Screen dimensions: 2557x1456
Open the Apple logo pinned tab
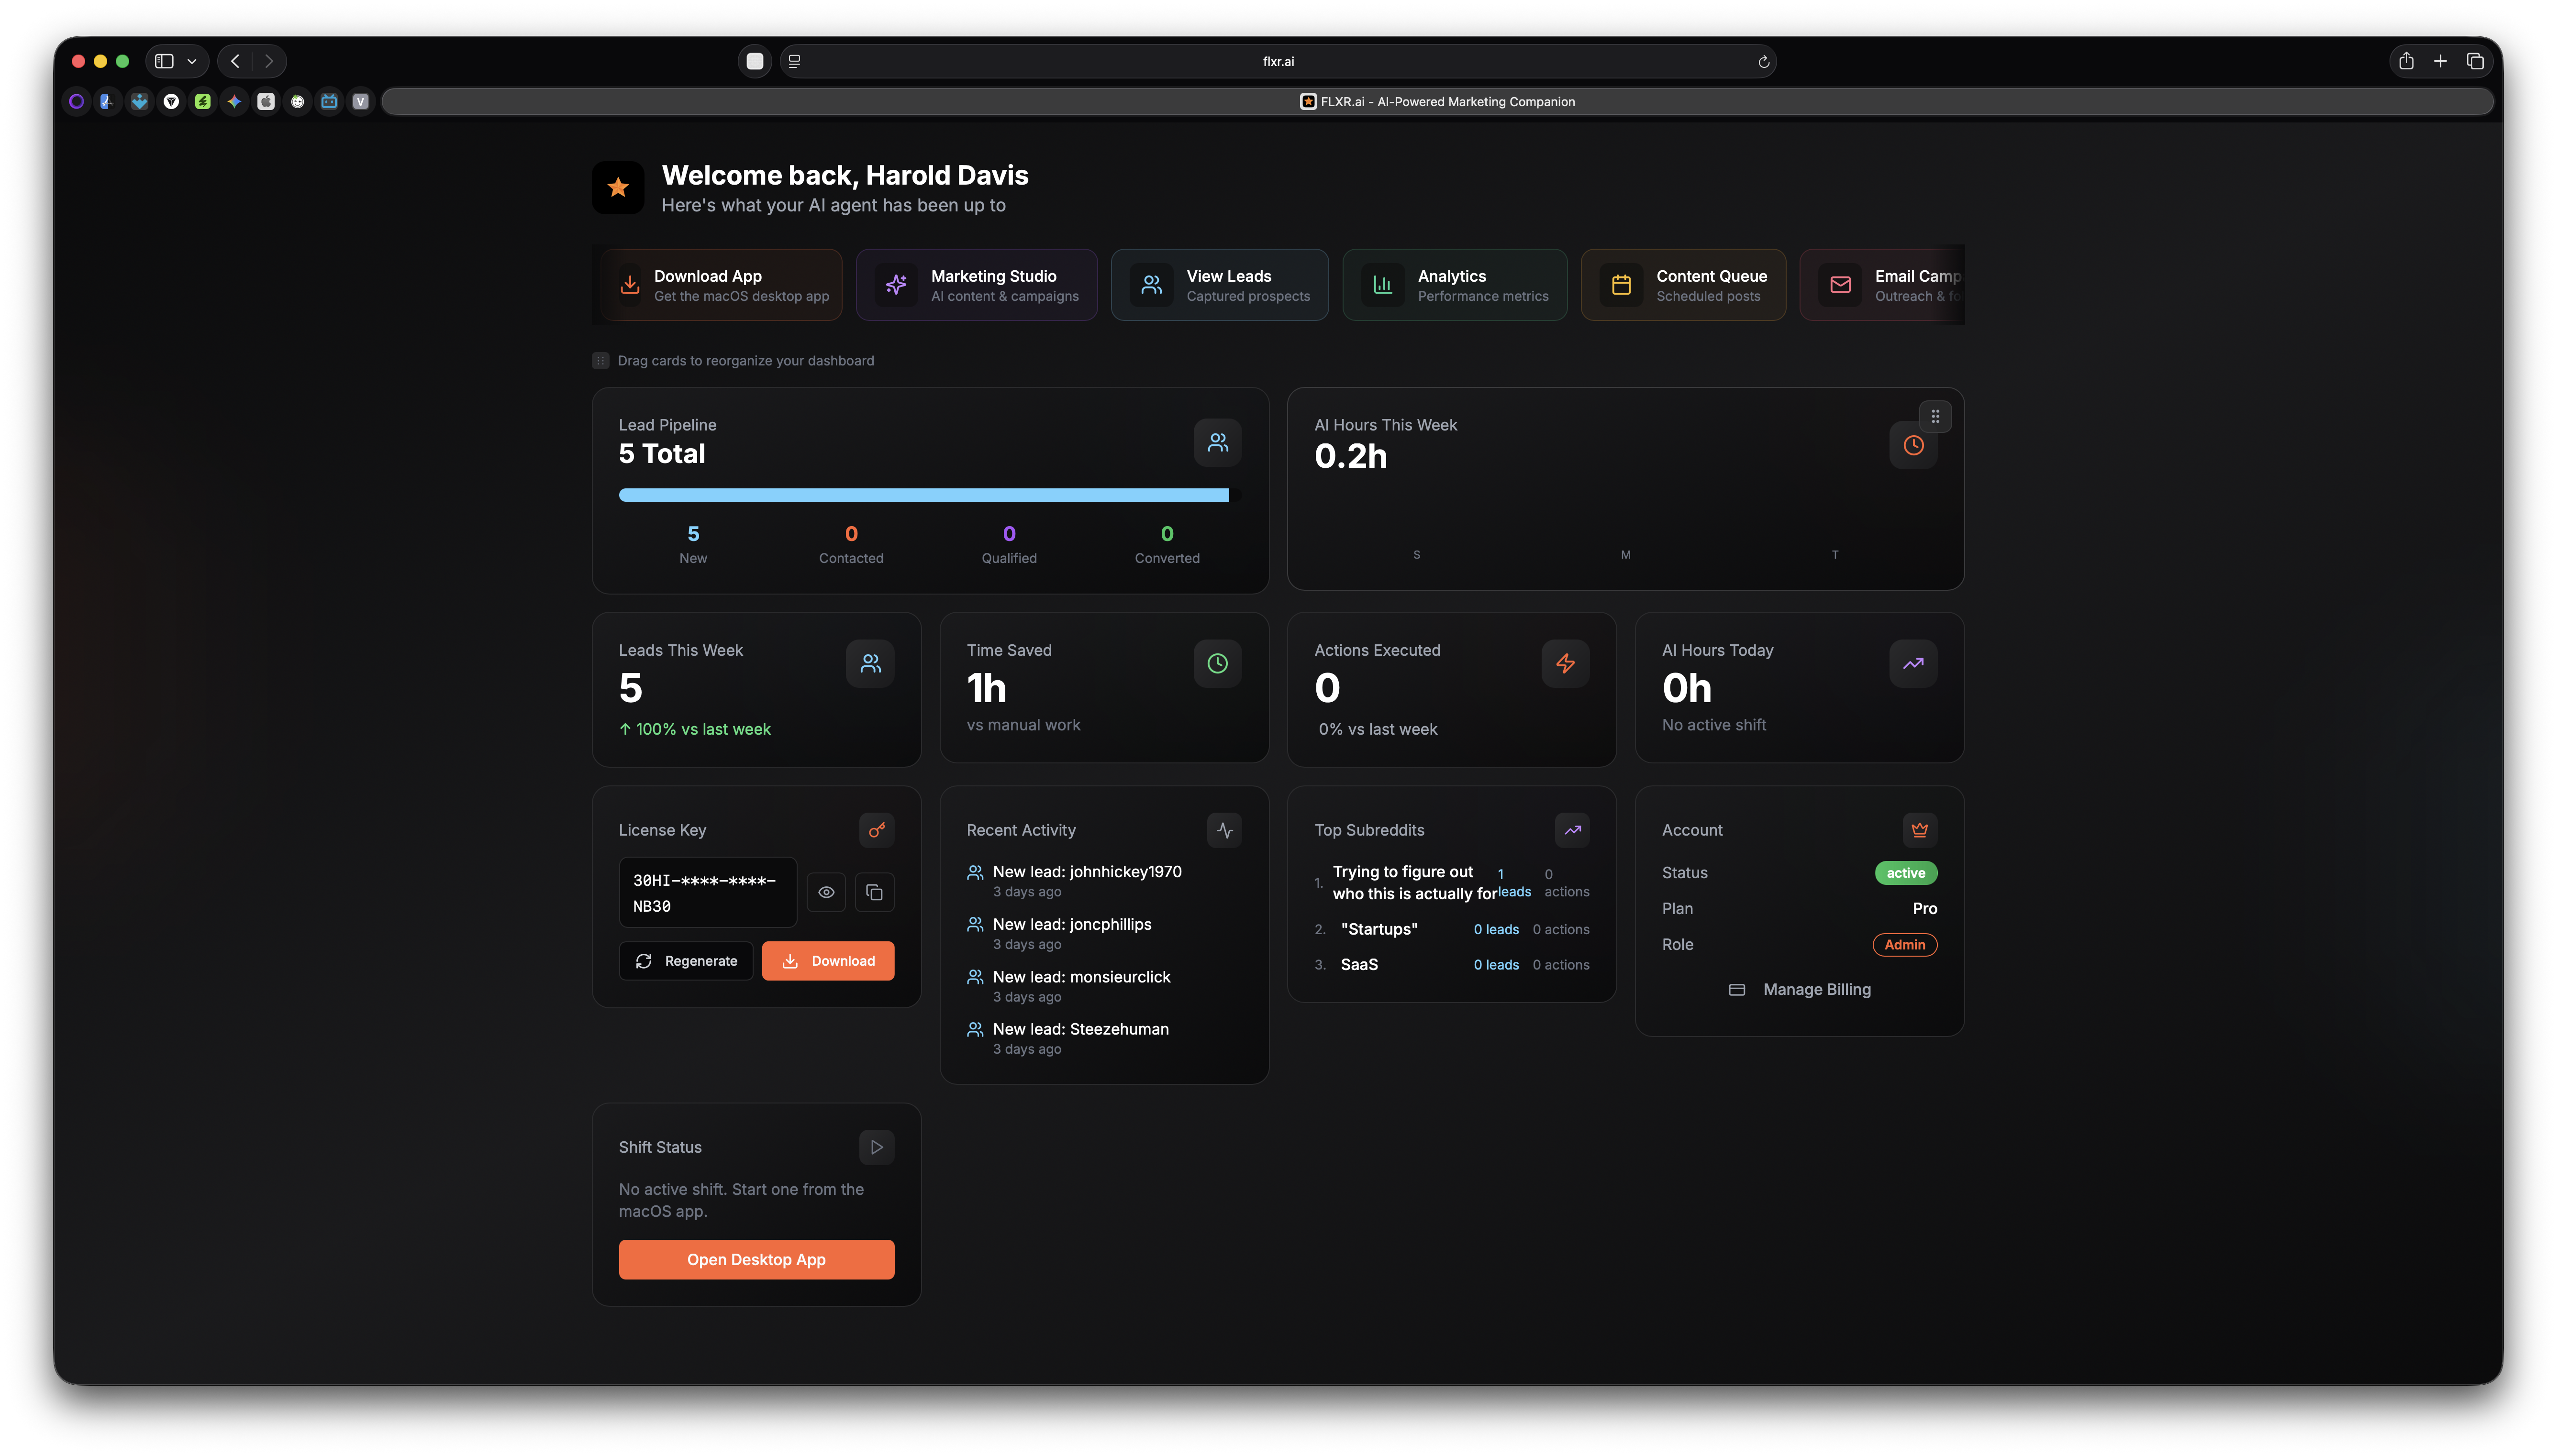tap(265, 101)
